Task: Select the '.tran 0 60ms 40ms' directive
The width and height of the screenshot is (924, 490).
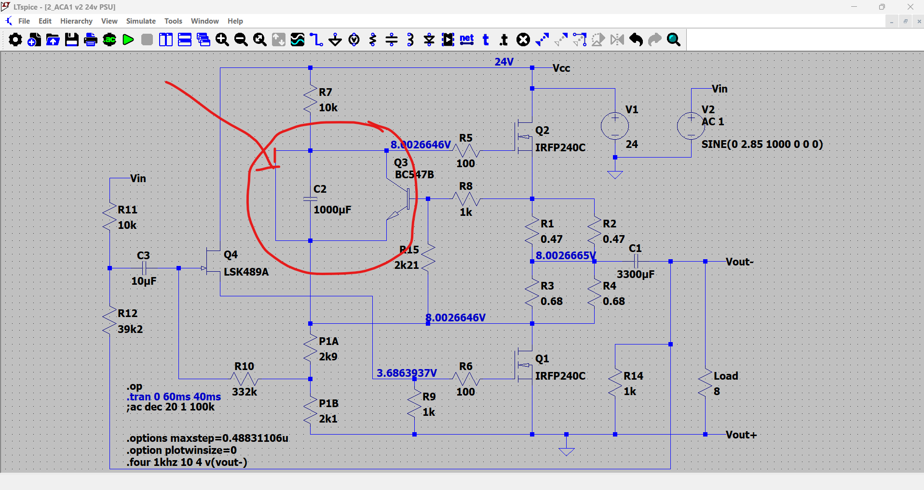Action: [x=174, y=397]
